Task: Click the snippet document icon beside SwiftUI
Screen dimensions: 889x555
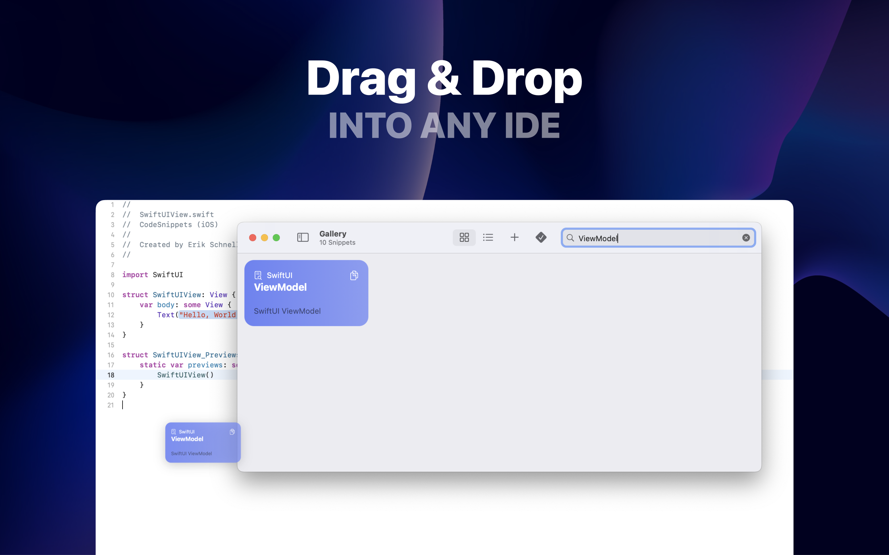Action: 258,275
